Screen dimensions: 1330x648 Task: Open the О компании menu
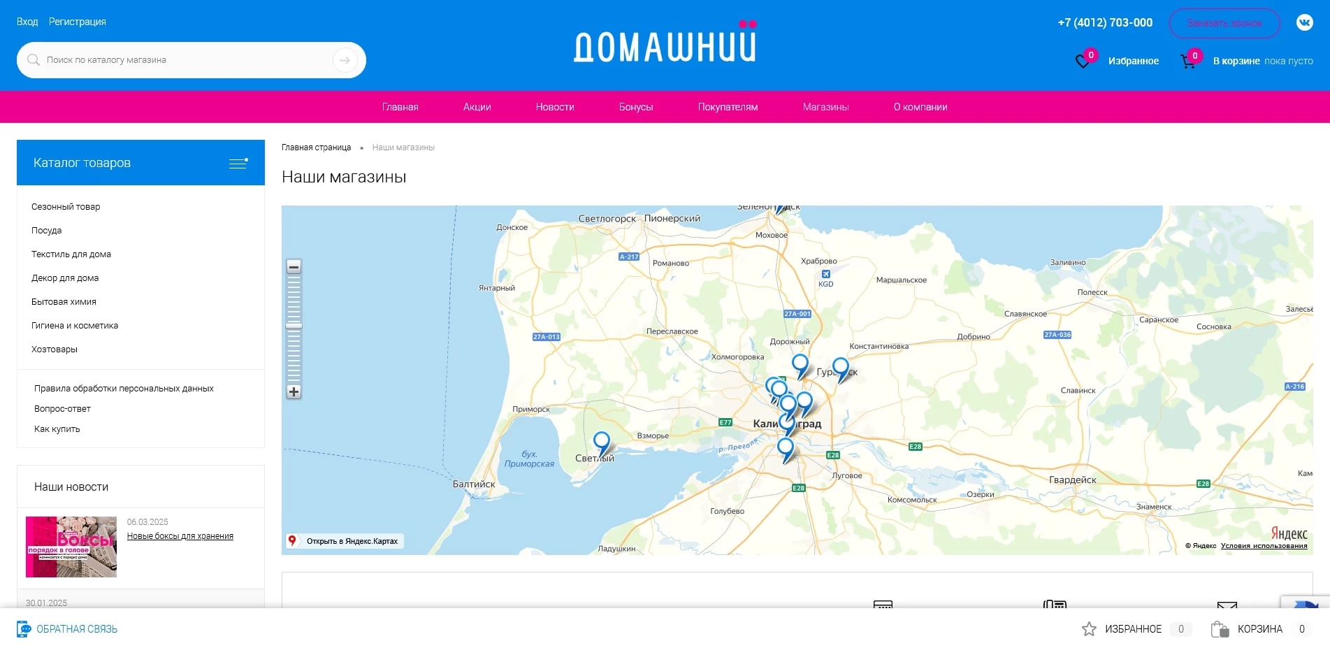point(920,107)
